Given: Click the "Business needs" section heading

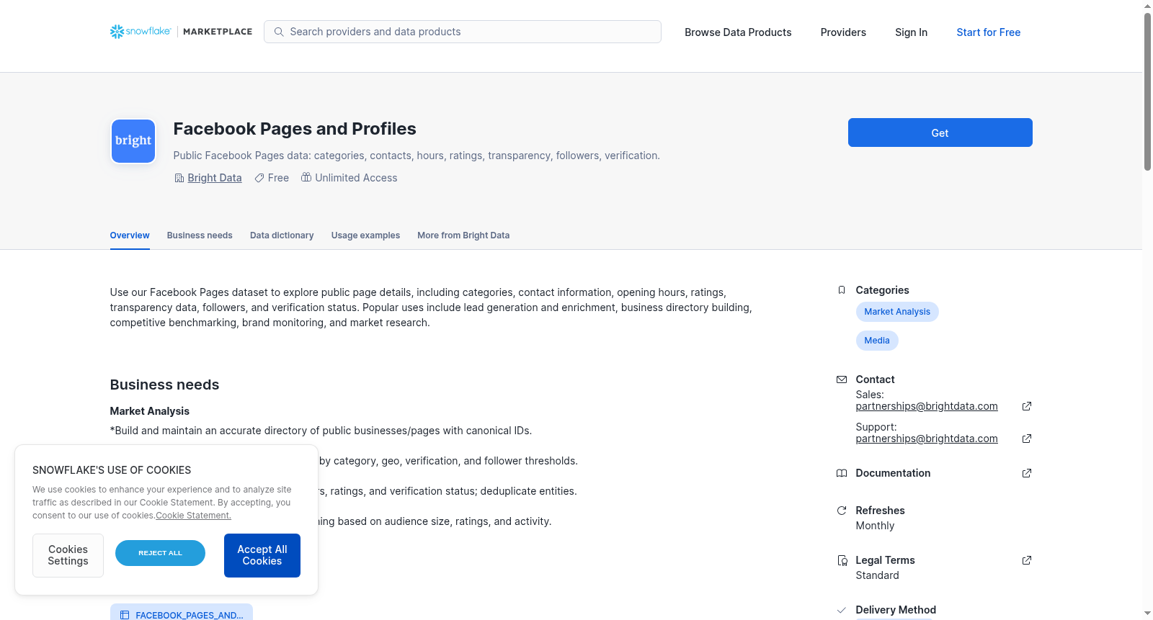Looking at the screenshot, I should coord(164,385).
